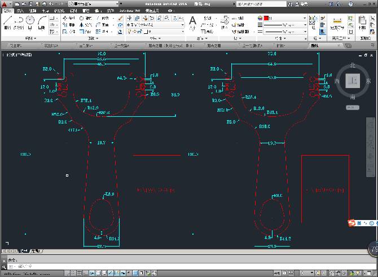Click the viewport controls label in drawing corner
This screenshot has height=277, width=378.
[x=18, y=55]
